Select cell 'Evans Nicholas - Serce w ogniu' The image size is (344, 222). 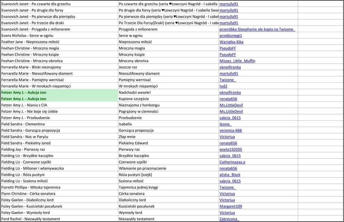(59, 35)
